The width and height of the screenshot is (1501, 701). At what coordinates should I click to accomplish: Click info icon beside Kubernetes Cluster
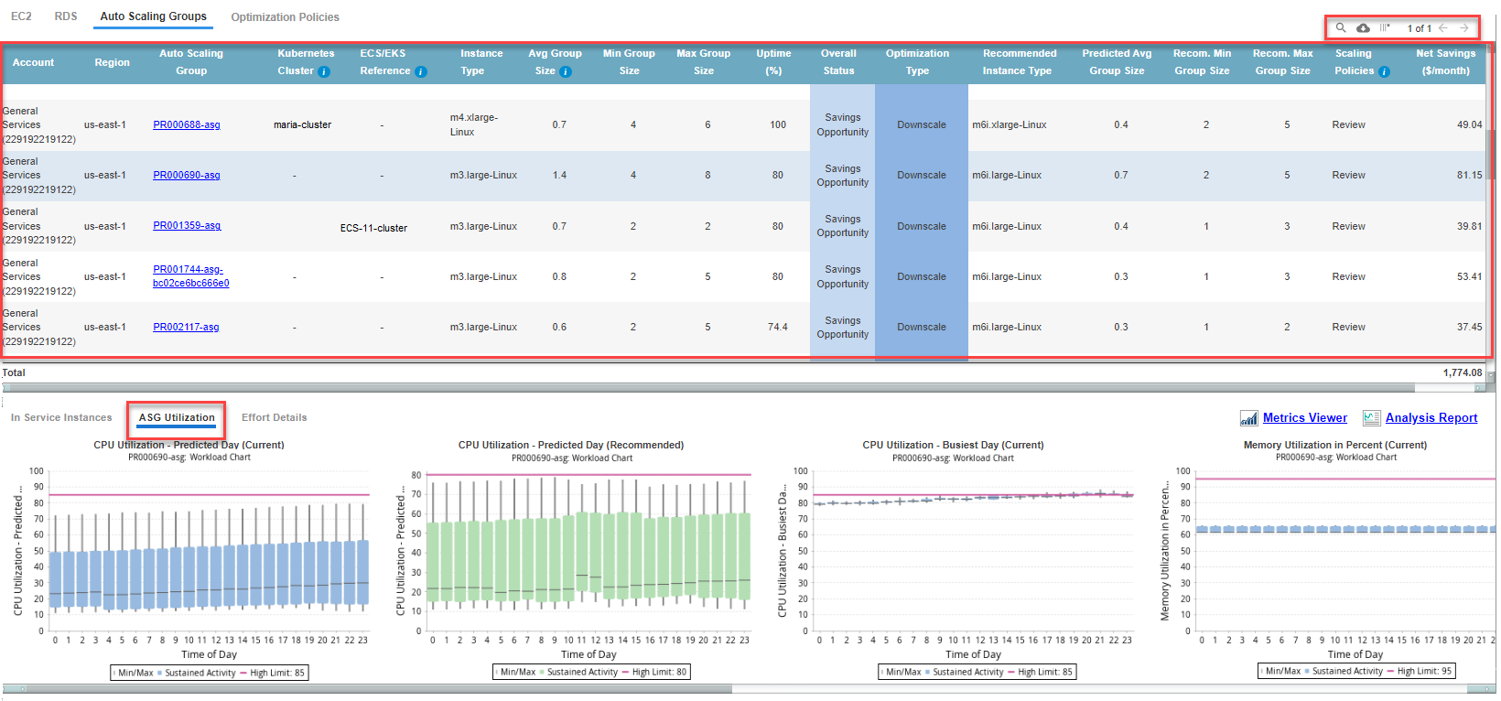coord(324,71)
